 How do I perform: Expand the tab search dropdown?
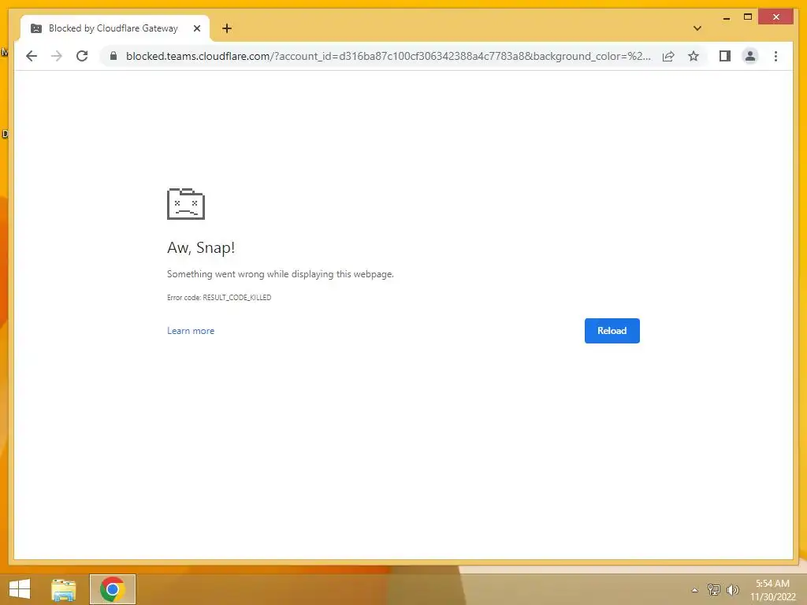click(x=697, y=28)
